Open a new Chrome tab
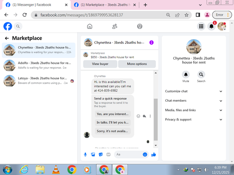The width and height of the screenshot is (234, 175). point(145,5)
